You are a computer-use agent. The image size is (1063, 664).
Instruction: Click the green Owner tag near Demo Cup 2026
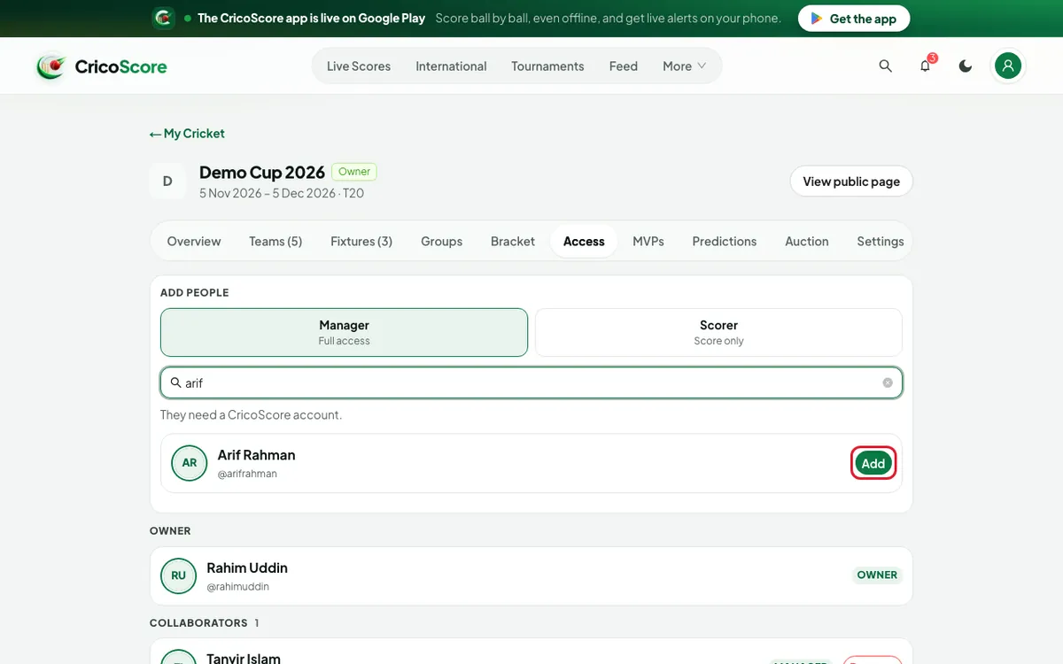[x=354, y=172]
